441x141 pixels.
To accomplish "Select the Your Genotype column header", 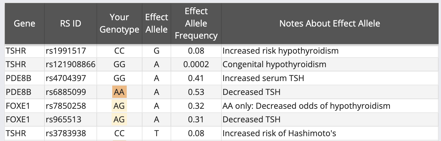I will coord(119,23).
